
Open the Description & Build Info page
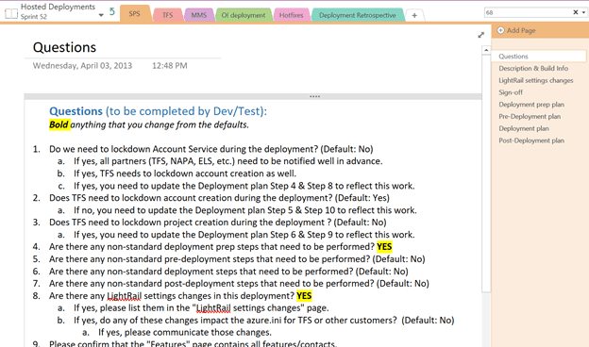[533, 68]
